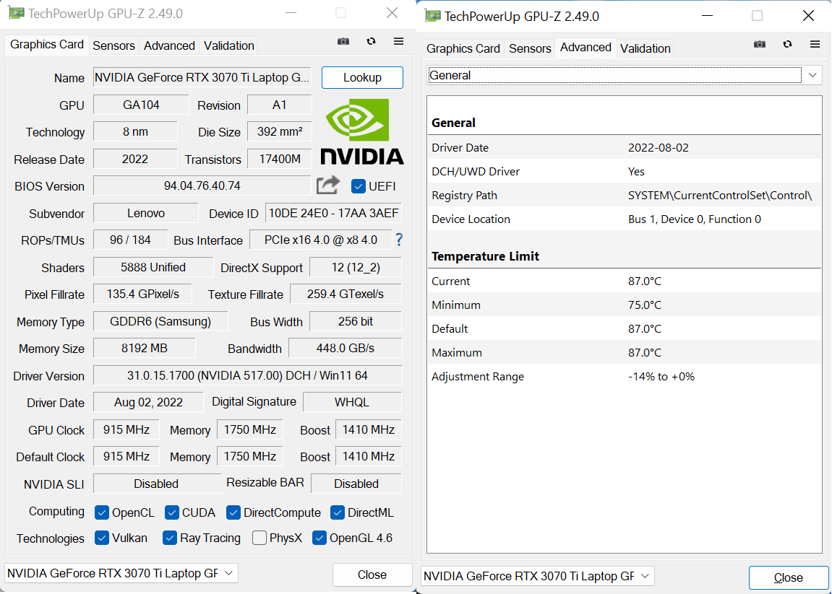
Task: Click refresh icon in right Advanced window
Action: coord(787,45)
